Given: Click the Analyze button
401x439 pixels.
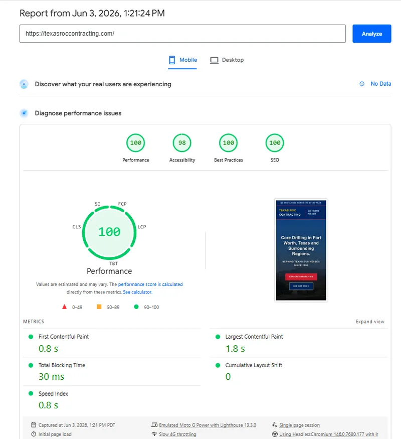Looking at the screenshot, I should pyautogui.click(x=371, y=34).
